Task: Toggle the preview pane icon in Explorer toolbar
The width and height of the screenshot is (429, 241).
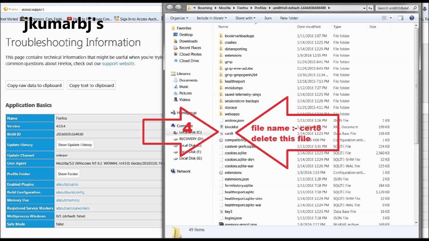Action: pos(401,18)
